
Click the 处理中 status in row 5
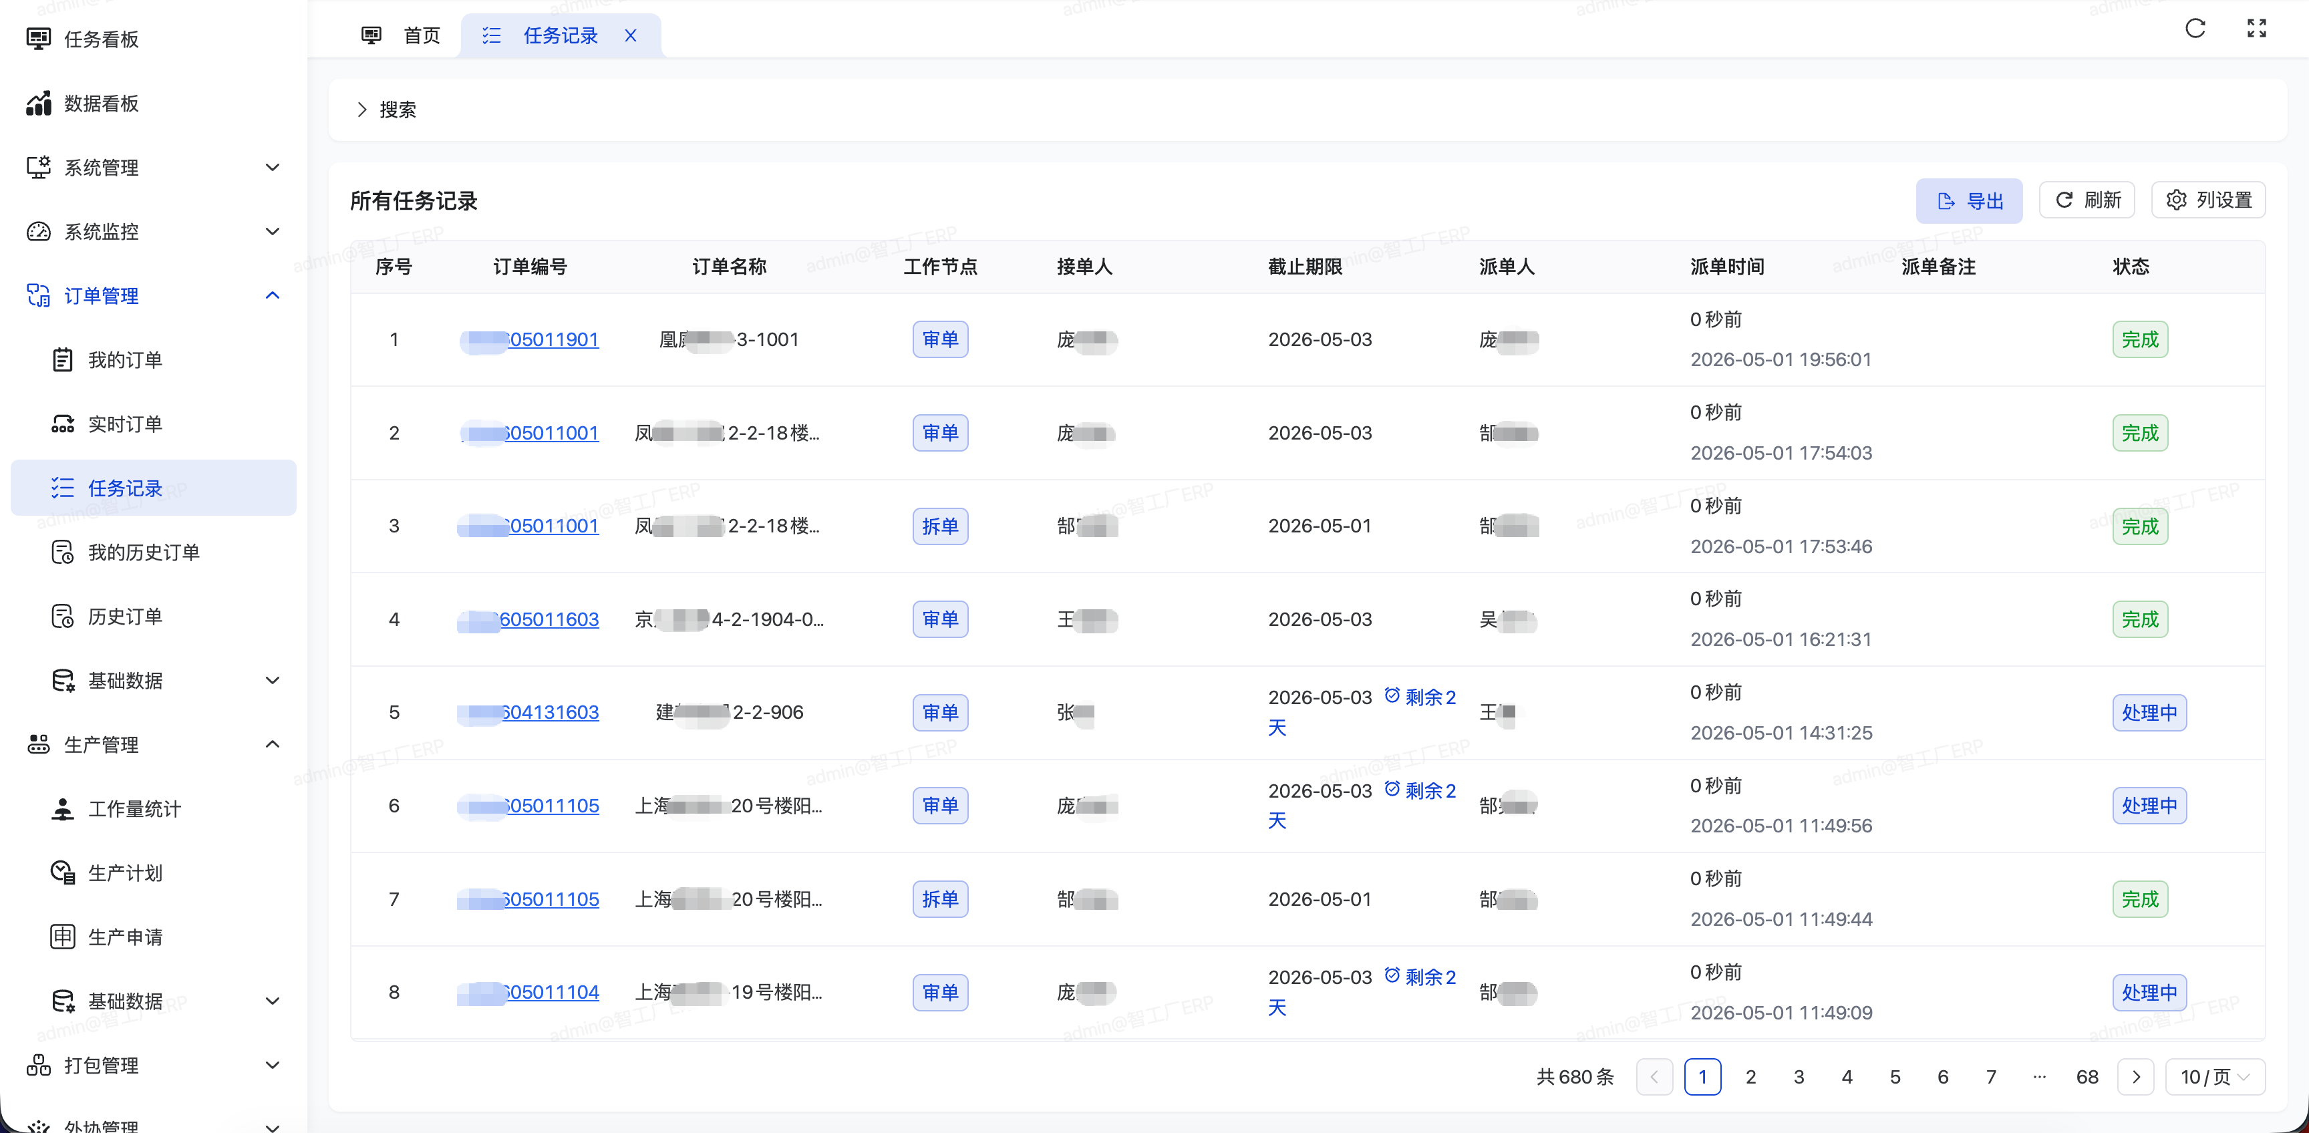2149,713
